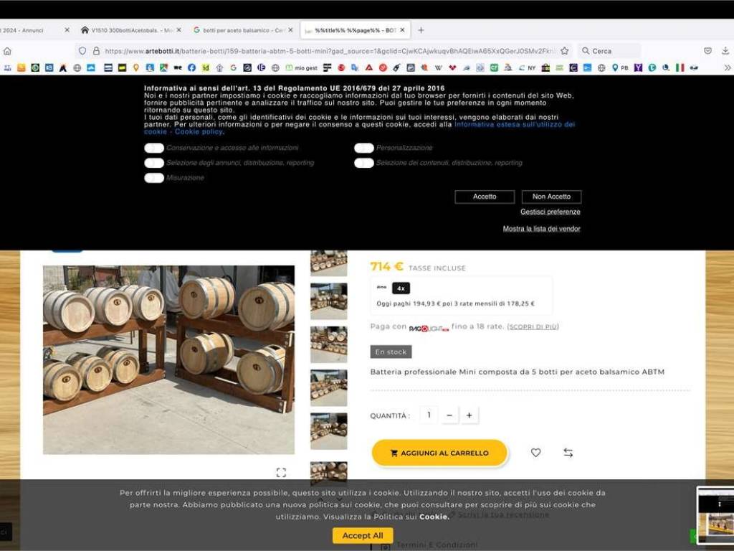Image resolution: width=734 pixels, height=551 pixels.
Task: Select the top barrel gallery thumbnail
Action: pos(328,262)
